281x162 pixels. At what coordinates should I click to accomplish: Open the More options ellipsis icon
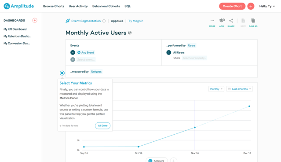pyautogui.click(x=212, y=21)
